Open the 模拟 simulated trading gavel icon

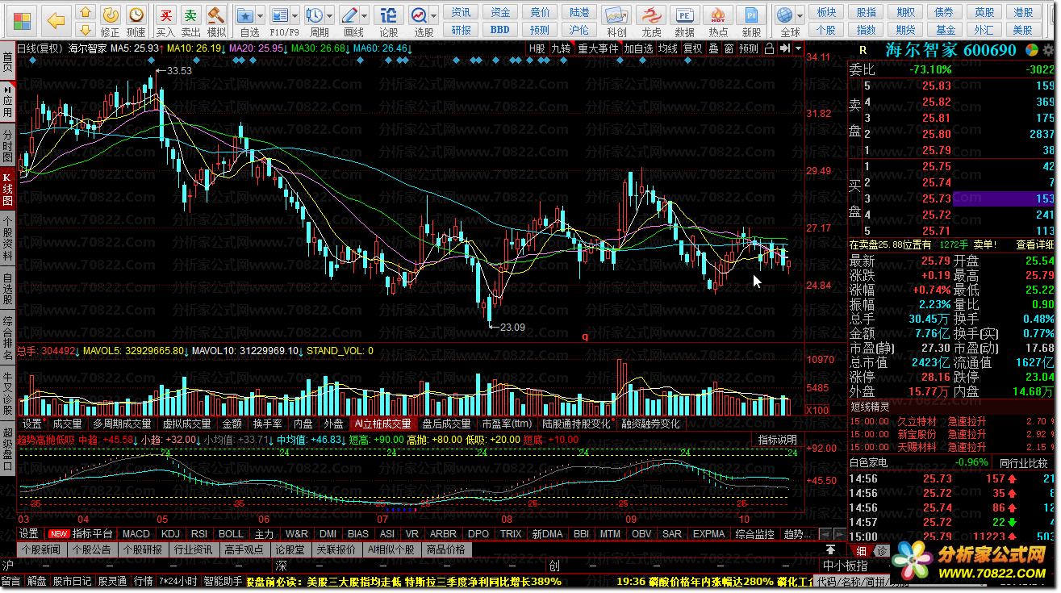point(216,21)
